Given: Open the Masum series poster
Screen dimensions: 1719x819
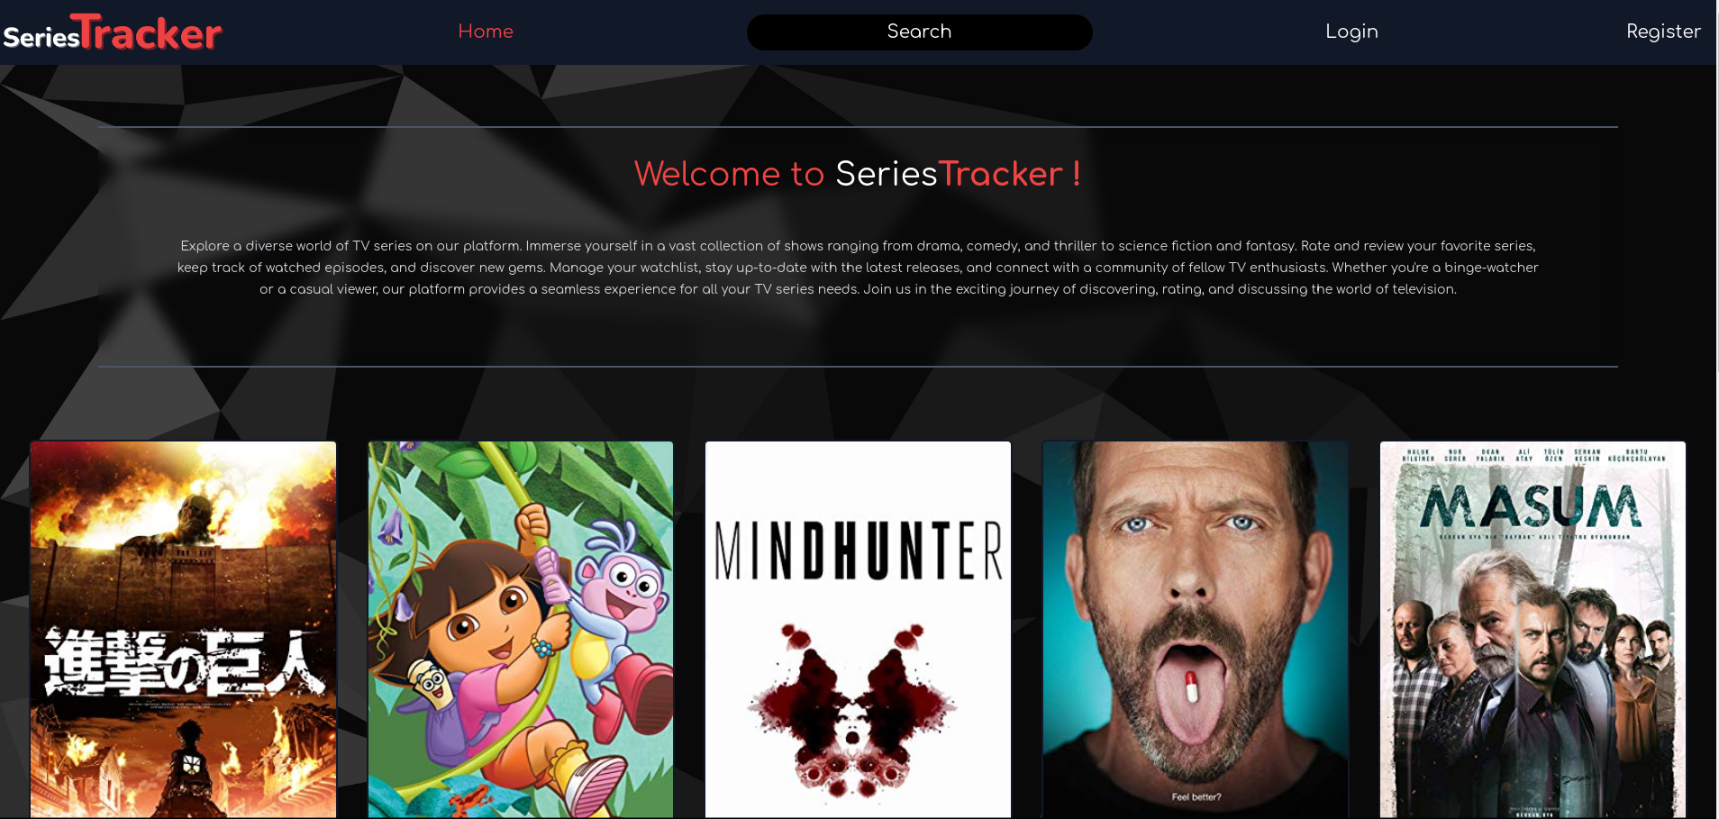Looking at the screenshot, I should click(x=1533, y=630).
